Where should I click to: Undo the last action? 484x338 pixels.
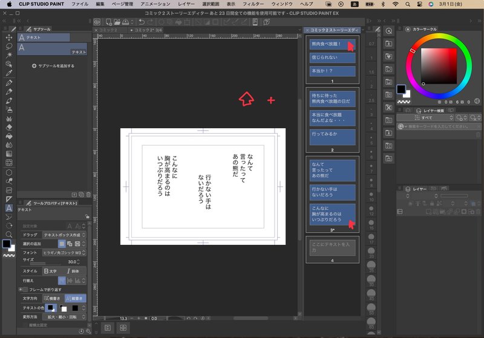click(142, 22)
